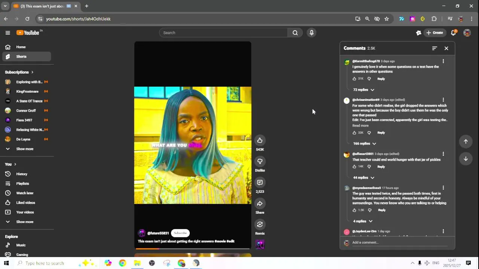
Task: Share this short
Action: (260, 203)
